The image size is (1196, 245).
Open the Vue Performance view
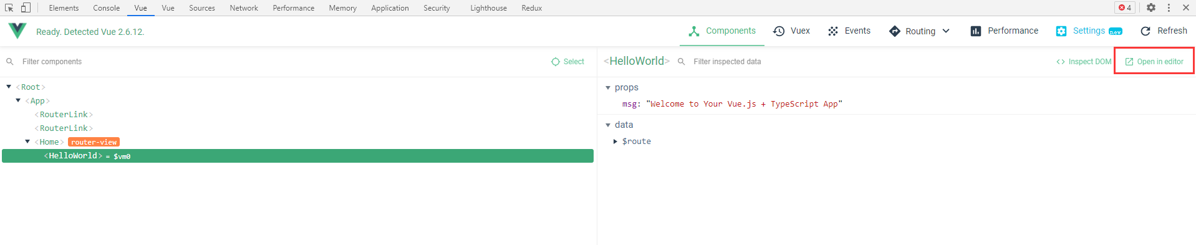1004,31
